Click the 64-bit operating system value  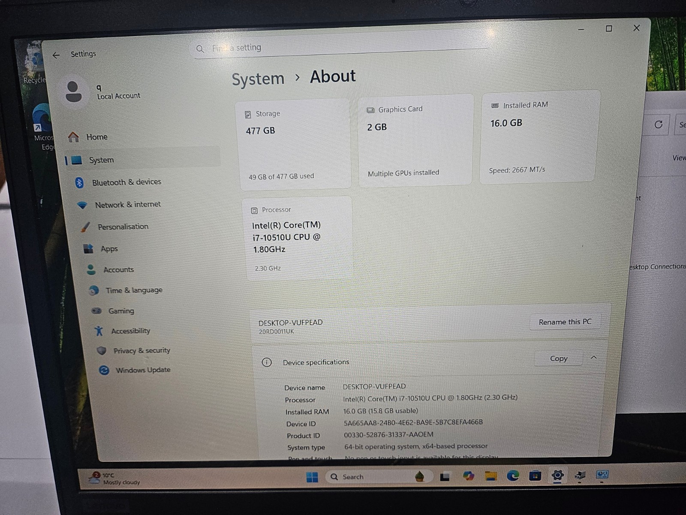[x=416, y=446]
